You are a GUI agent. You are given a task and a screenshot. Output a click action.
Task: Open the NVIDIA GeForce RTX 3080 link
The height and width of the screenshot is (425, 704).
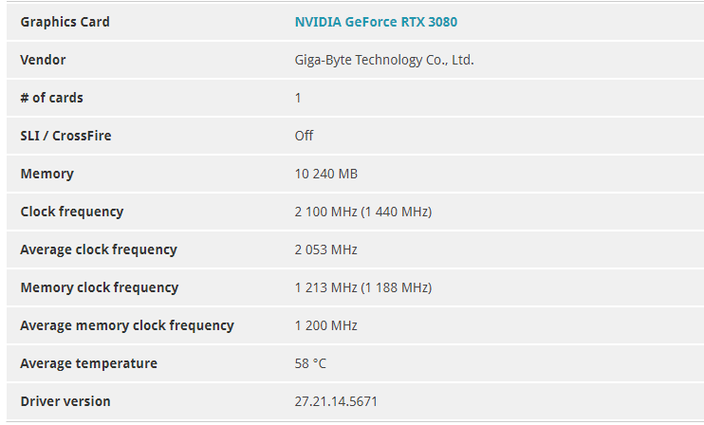(376, 22)
